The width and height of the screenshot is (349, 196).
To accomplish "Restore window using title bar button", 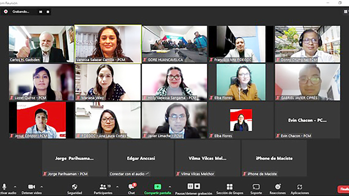I will coord(340,3).
